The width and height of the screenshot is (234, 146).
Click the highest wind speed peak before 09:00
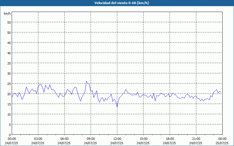click(x=86, y=81)
